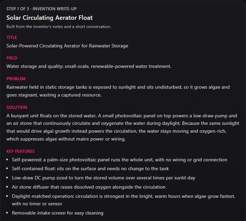Viewport: 246px width, 221px height.
Task: Click the FIELD section label
Action: point(12,58)
